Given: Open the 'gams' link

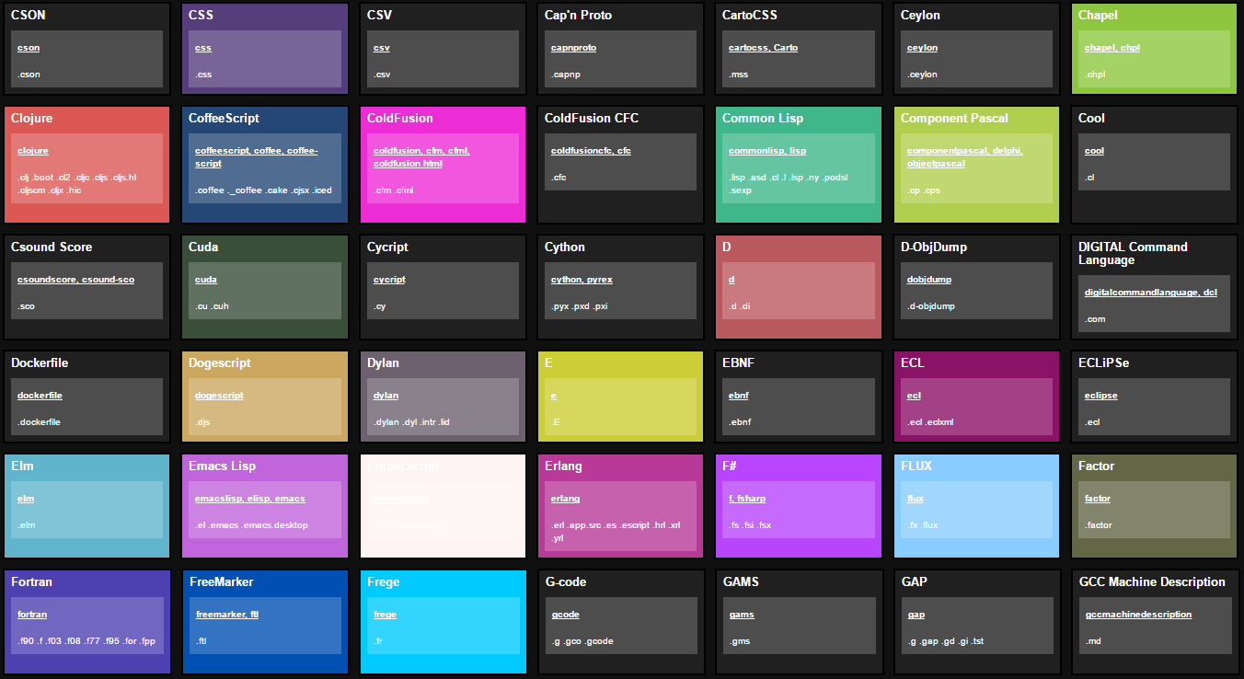Looking at the screenshot, I should point(741,615).
